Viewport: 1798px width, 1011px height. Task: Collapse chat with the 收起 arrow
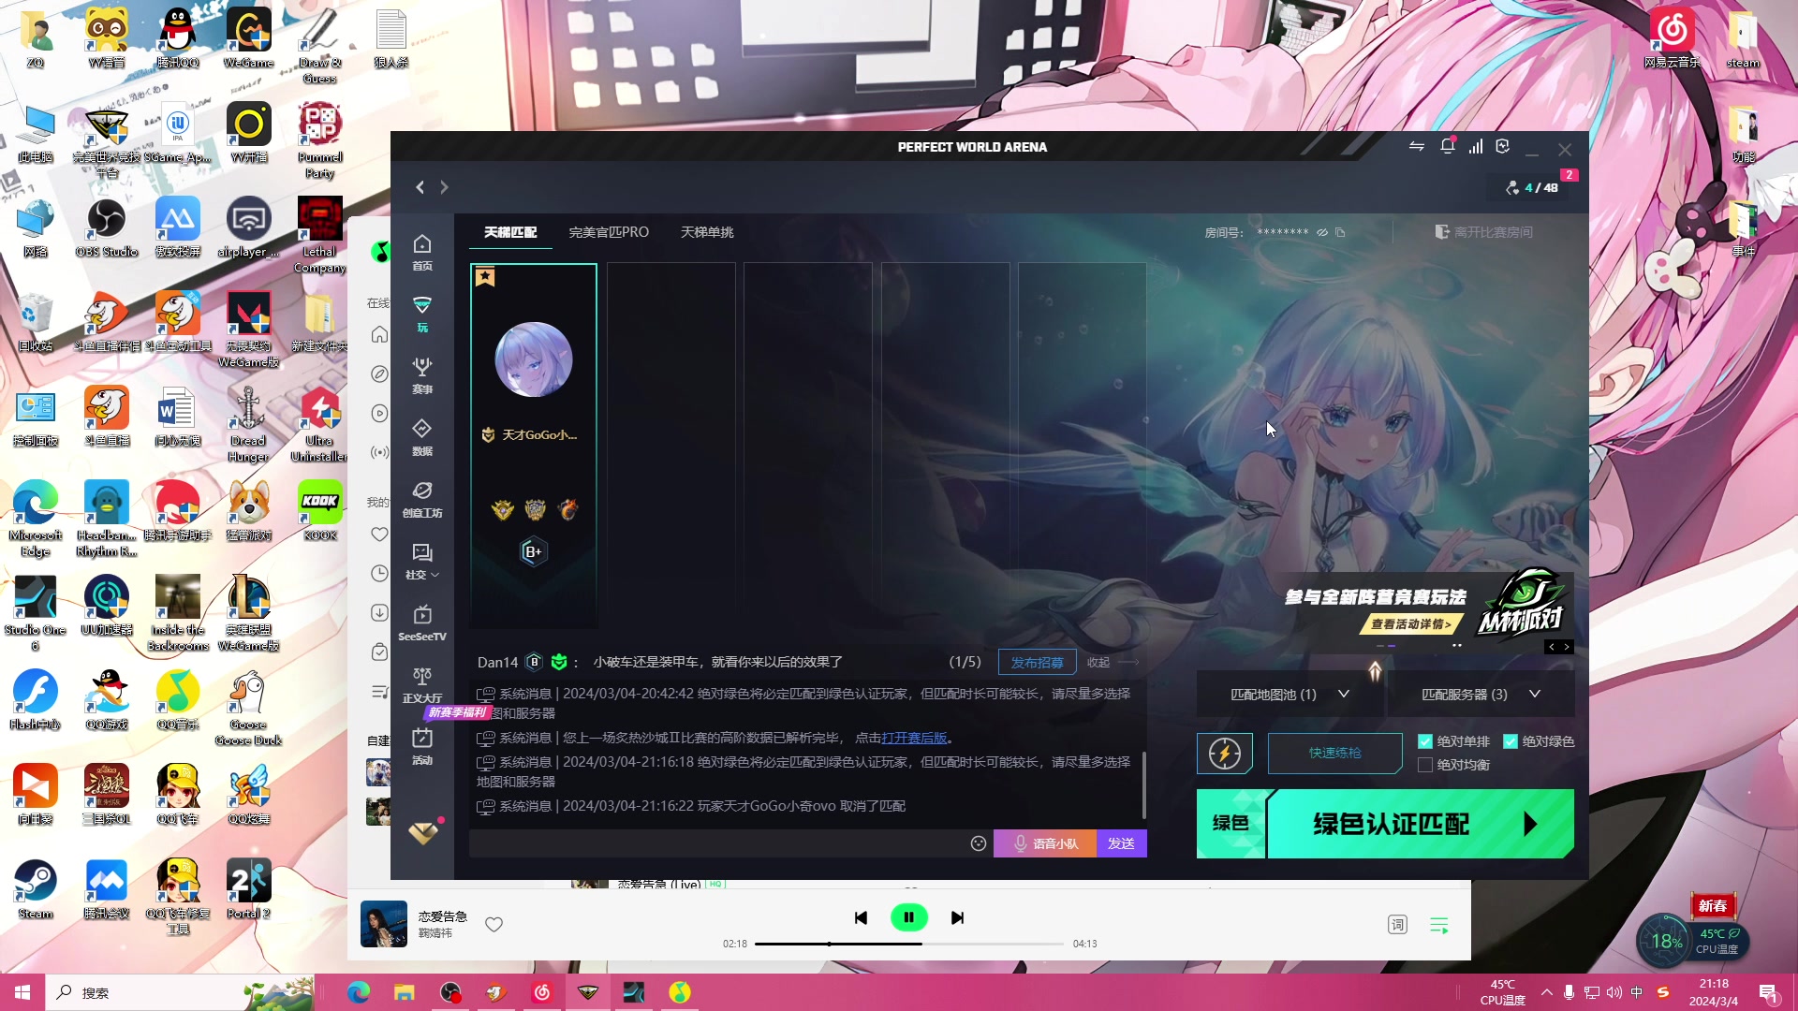(x=1113, y=662)
